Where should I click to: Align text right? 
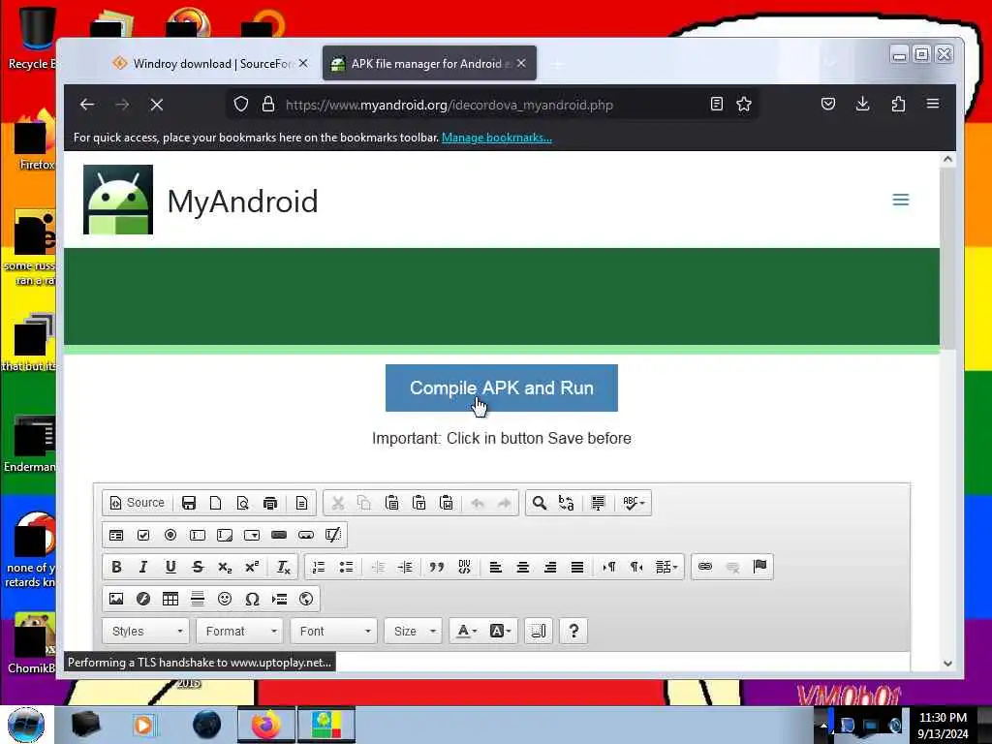[x=550, y=567]
